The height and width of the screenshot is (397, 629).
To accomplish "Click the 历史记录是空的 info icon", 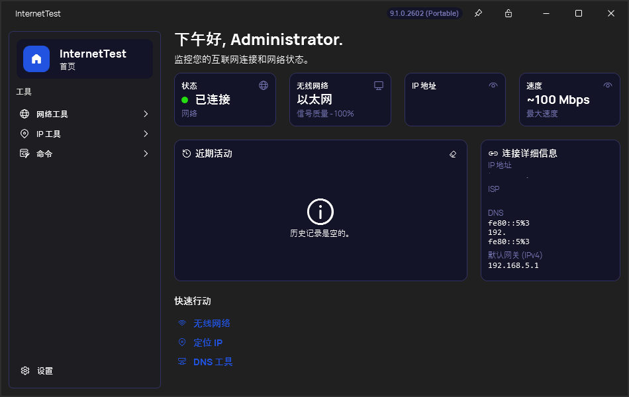I will [320, 212].
